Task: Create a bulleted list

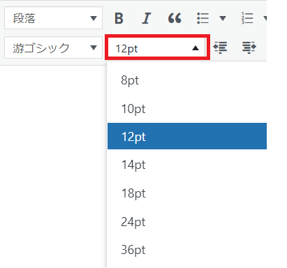Action: click(203, 18)
